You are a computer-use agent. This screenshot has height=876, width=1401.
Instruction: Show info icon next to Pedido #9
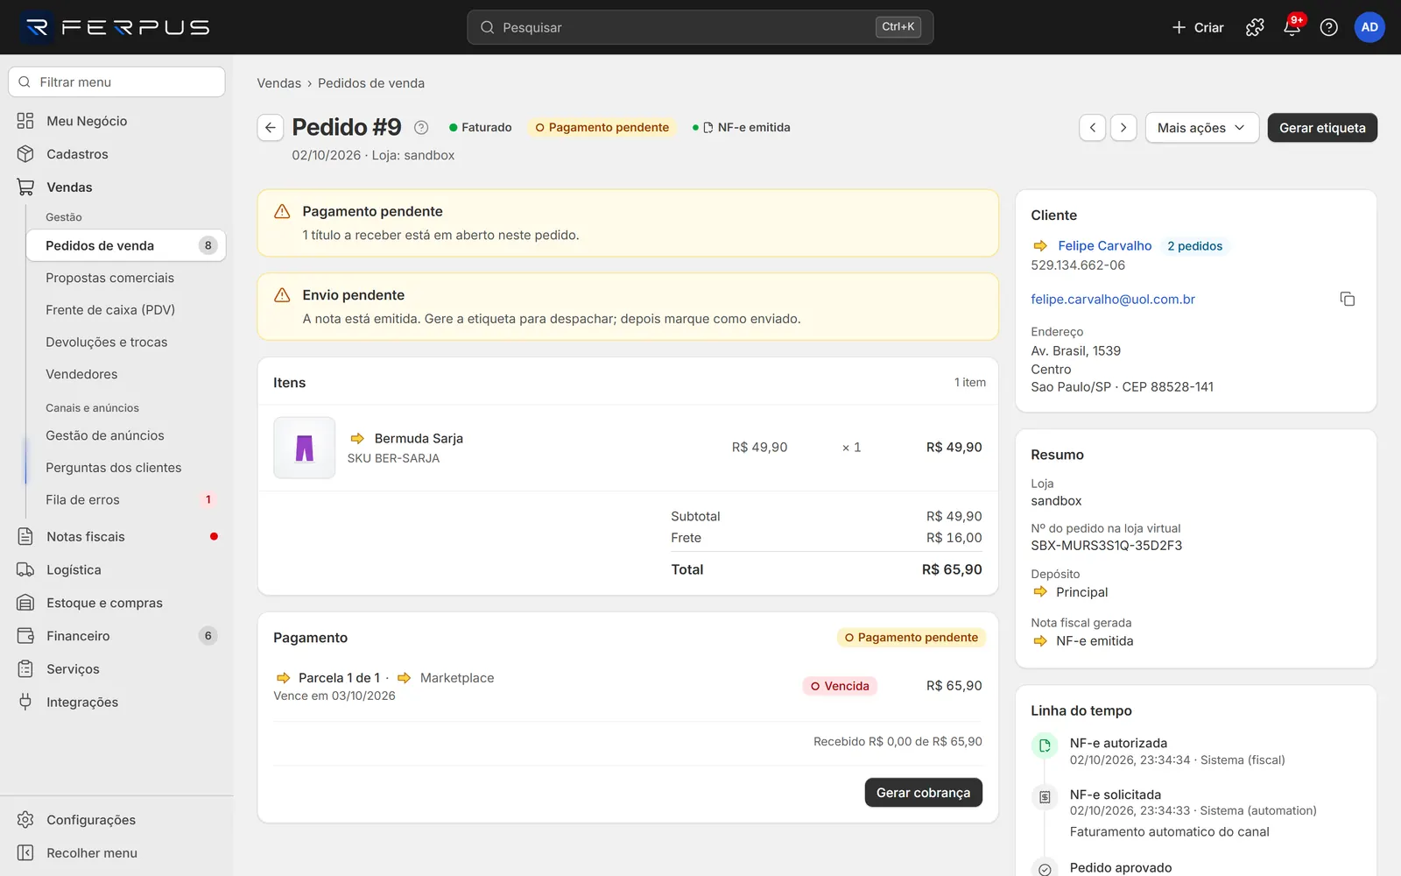point(421,128)
